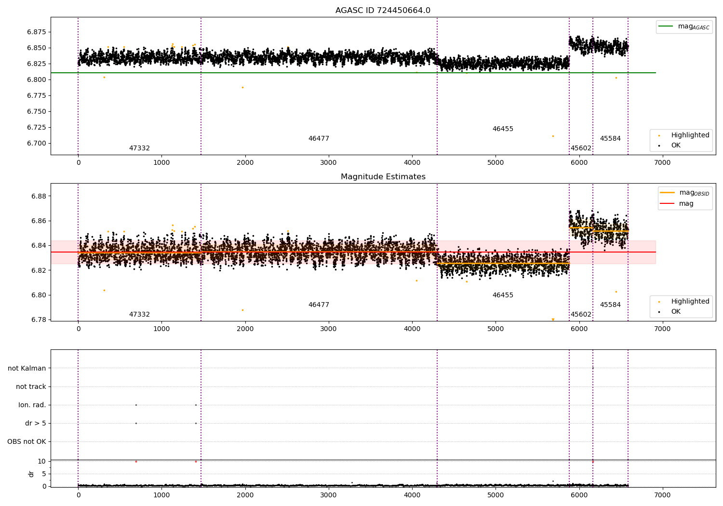Image resolution: width=723 pixels, height=506 pixels.
Task: Select the mag AGASC legend label
Action: pos(694,27)
